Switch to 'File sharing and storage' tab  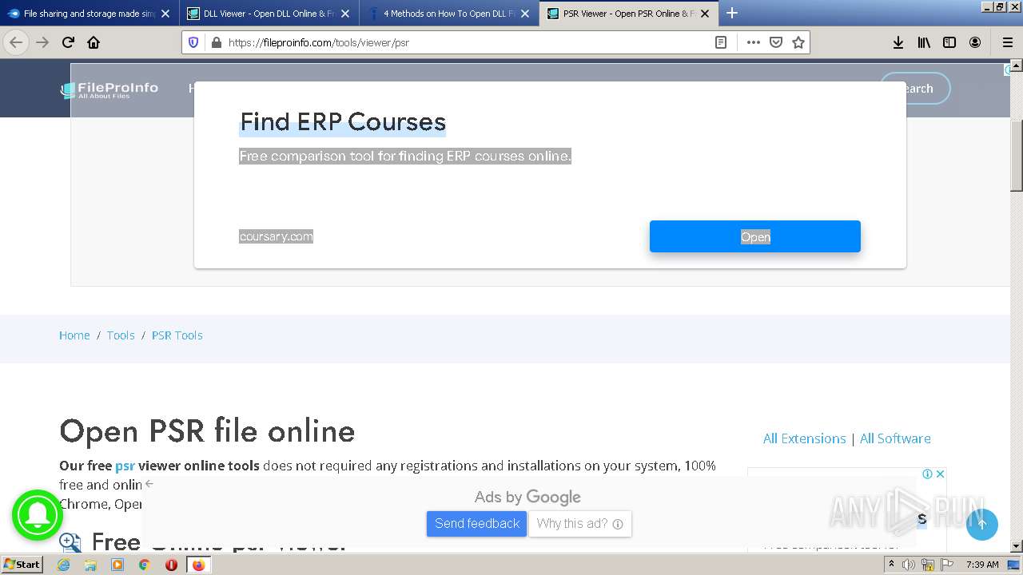90,14
